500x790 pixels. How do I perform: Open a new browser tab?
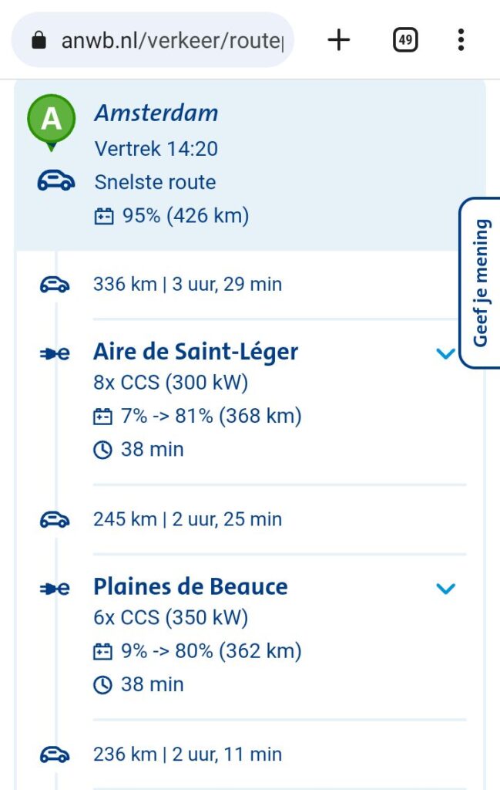pos(339,40)
